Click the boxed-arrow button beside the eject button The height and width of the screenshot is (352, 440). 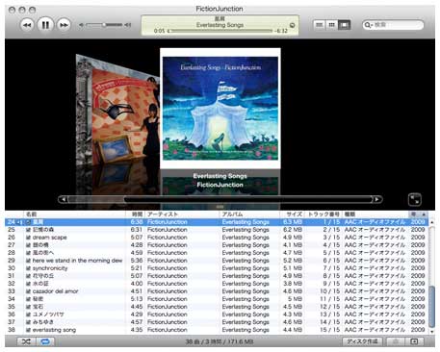(x=414, y=341)
